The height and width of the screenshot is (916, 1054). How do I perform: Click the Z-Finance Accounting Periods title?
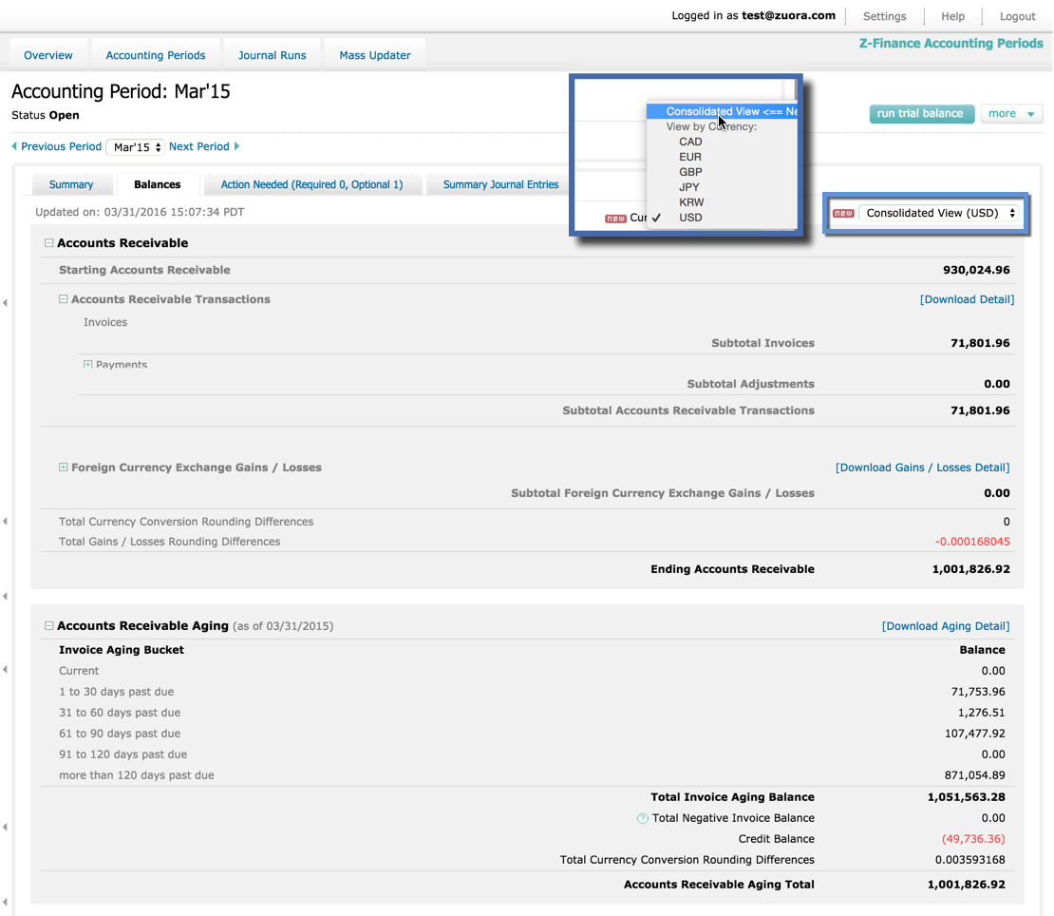951,43
